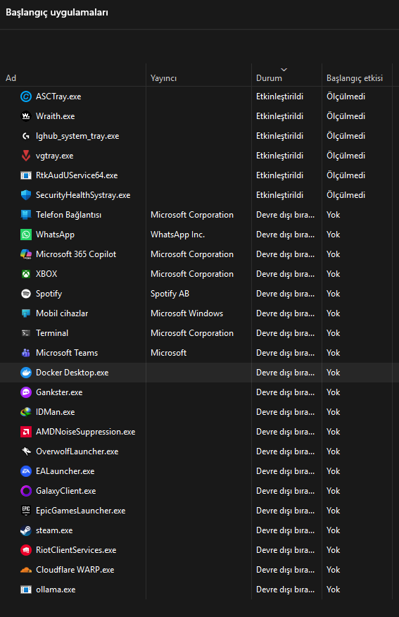Click the Spotify app icon
This screenshot has height=617, width=399.
(x=26, y=294)
